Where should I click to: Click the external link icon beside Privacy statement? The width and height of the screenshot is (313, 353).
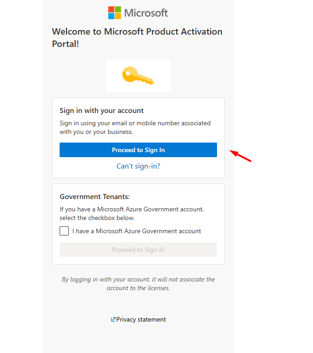coord(113,319)
